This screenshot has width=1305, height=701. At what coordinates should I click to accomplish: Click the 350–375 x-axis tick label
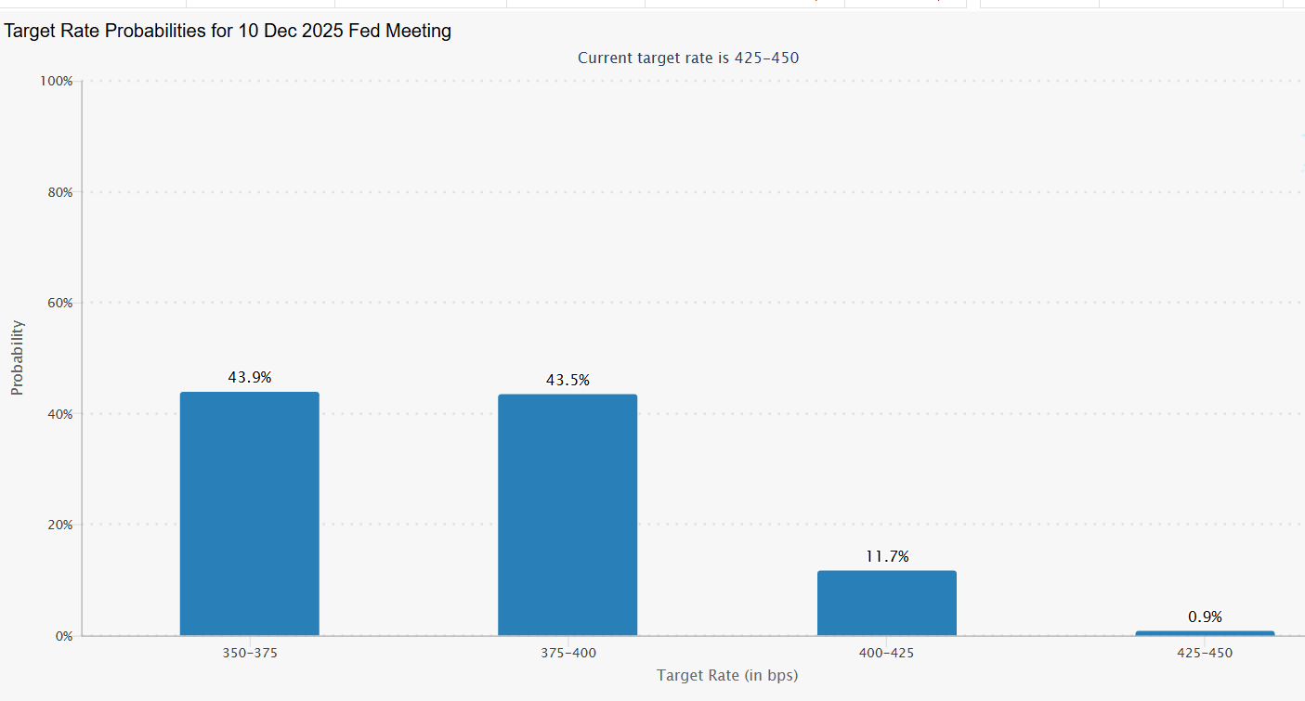tap(250, 653)
